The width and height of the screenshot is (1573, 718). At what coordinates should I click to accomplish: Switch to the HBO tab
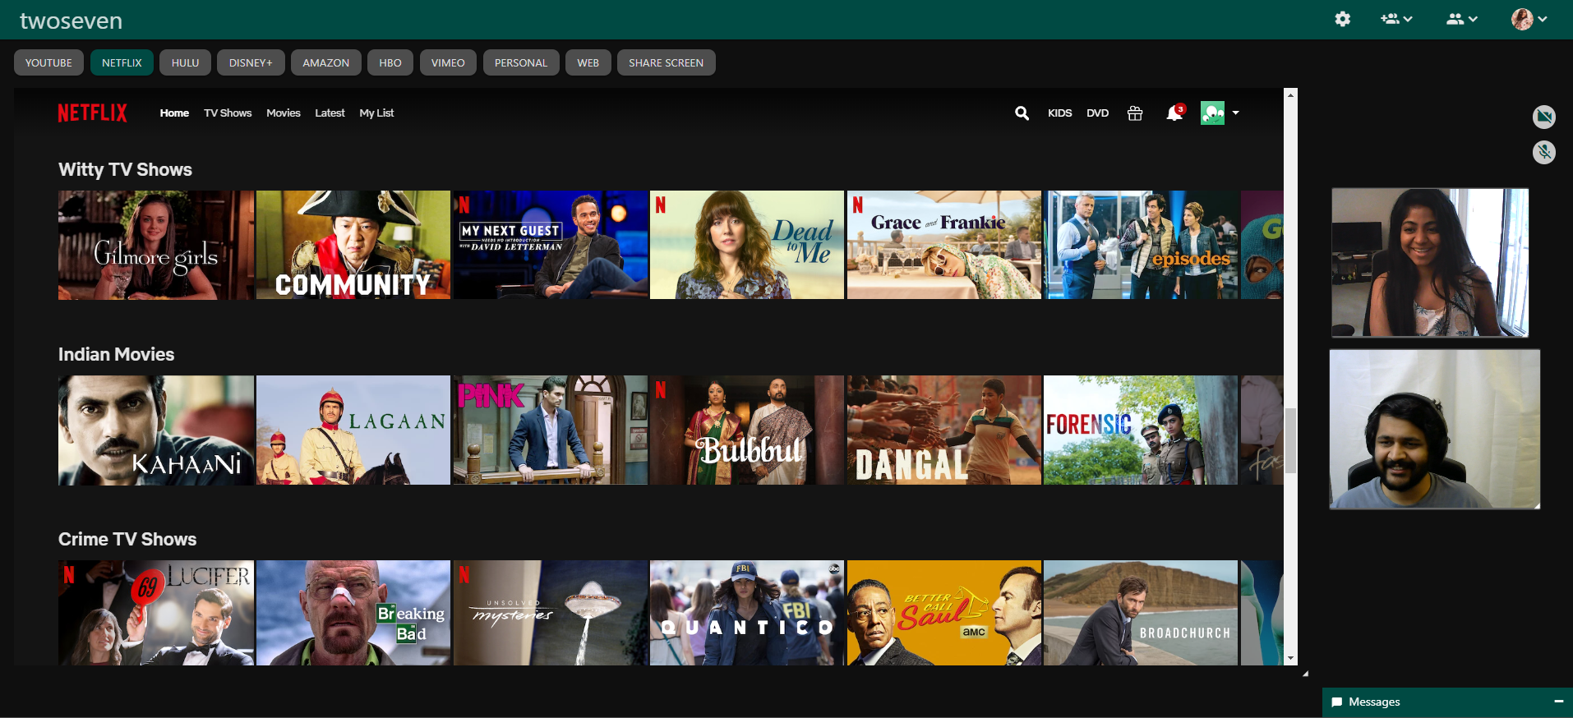point(390,62)
